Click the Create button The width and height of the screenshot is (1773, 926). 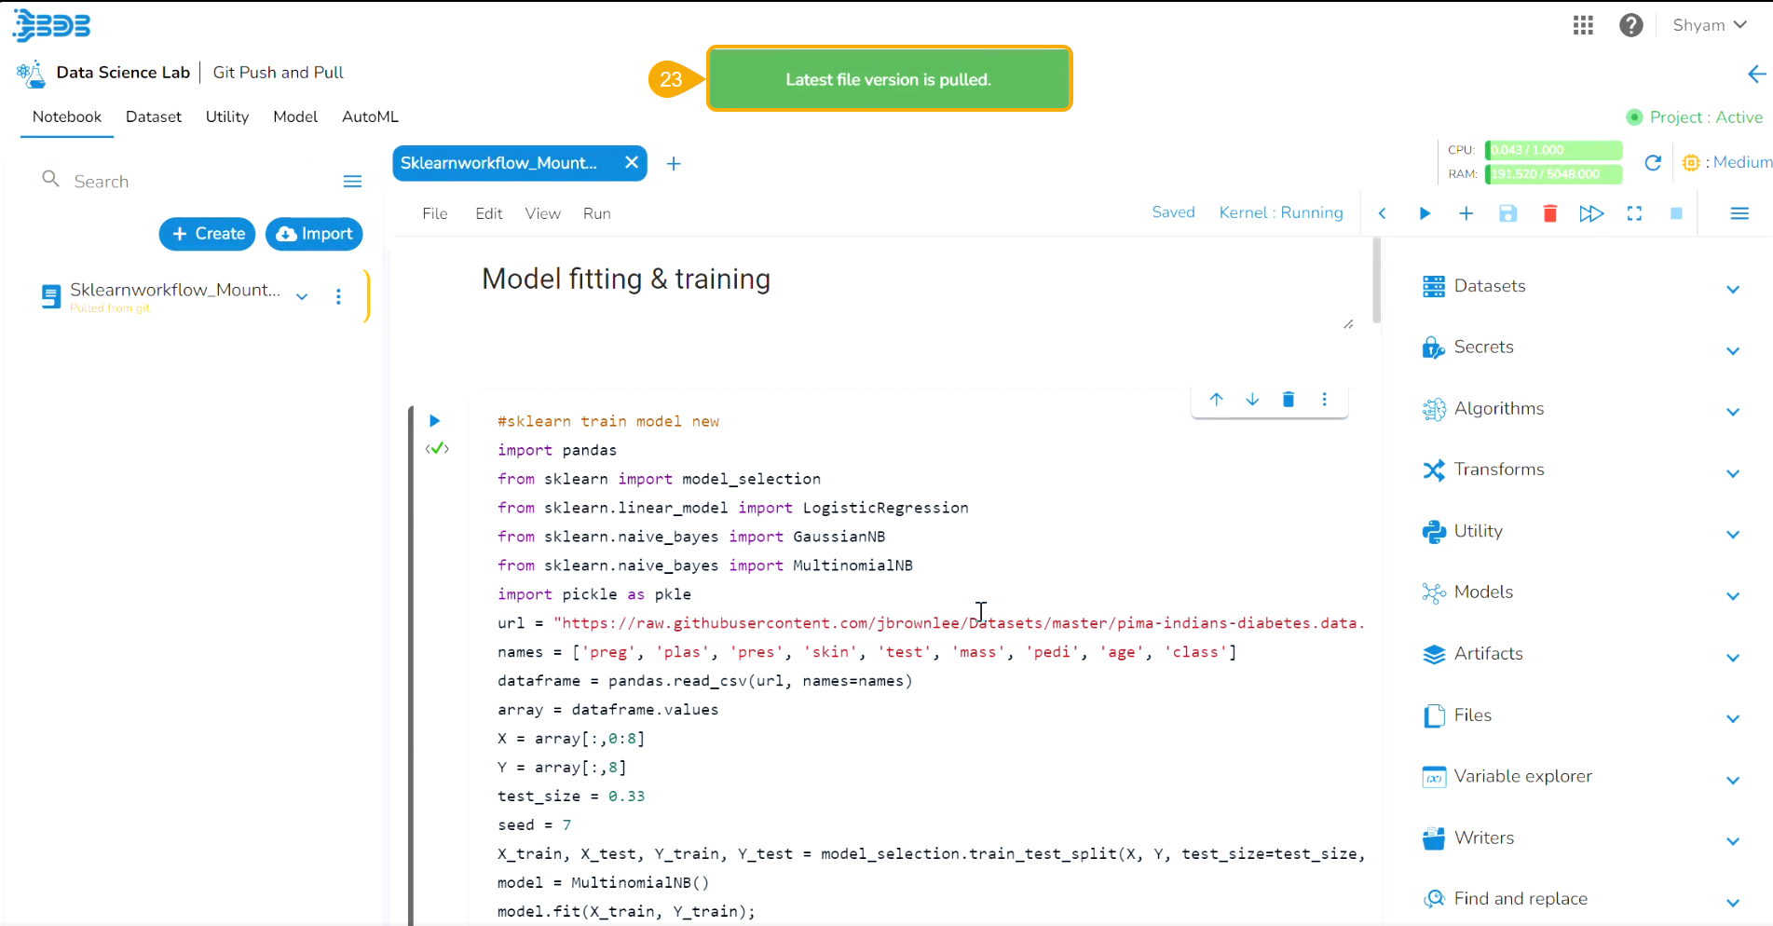tap(208, 234)
